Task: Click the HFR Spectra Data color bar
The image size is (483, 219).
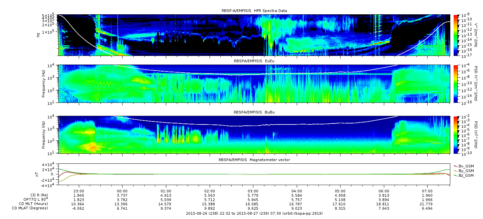Action: tap(455, 35)
